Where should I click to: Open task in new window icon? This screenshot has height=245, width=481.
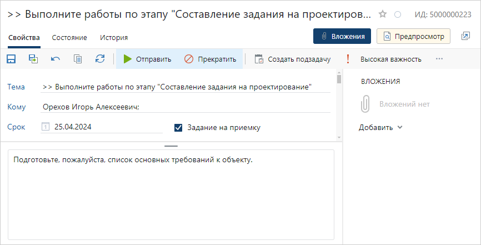click(465, 37)
